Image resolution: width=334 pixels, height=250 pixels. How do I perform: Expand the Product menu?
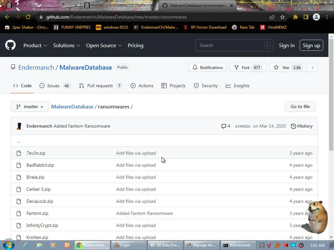(x=35, y=45)
